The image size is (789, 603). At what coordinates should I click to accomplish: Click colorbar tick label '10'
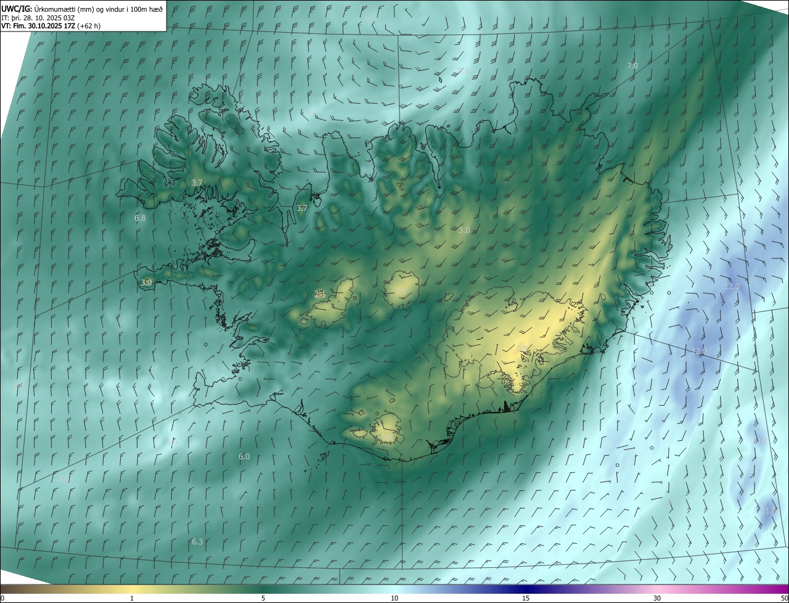(394, 599)
